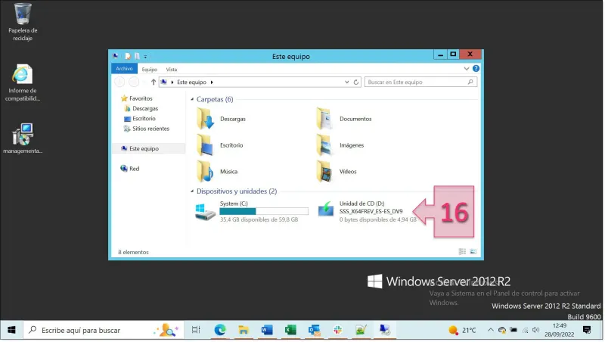Open Papelera de reciclaje on desktop
The width and height of the screenshot is (605, 342).
pos(23,14)
